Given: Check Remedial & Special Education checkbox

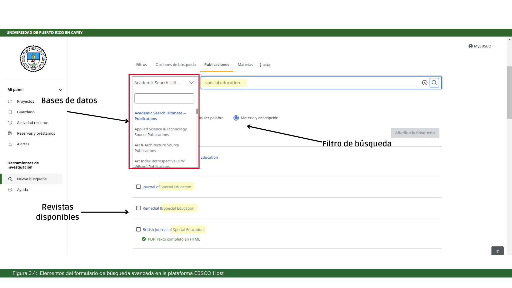Looking at the screenshot, I should tap(138, 208).
